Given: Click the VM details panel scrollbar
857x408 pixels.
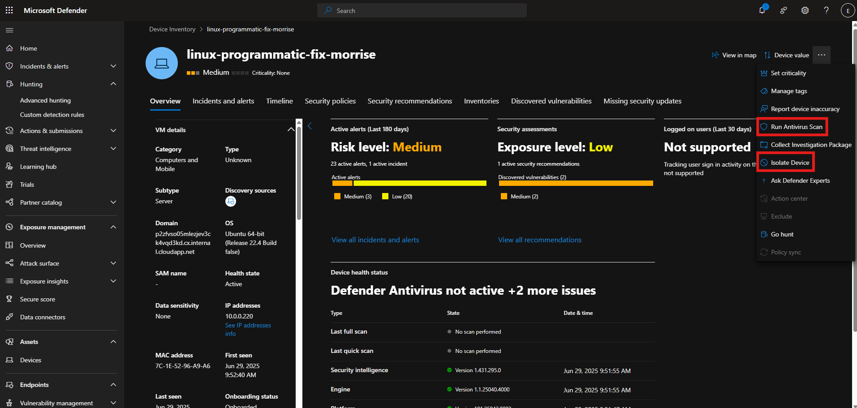Looking at the screenshot, I should [x=299, y=172].
